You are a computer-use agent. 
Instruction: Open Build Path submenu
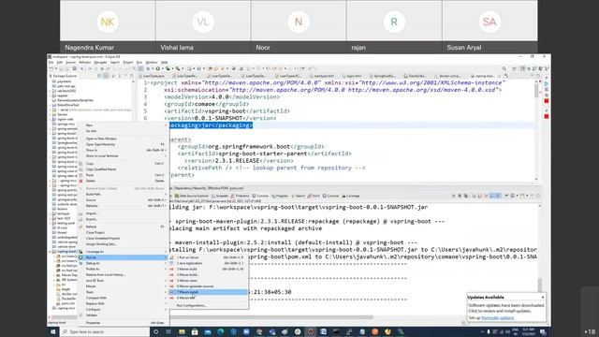point(123,194)
